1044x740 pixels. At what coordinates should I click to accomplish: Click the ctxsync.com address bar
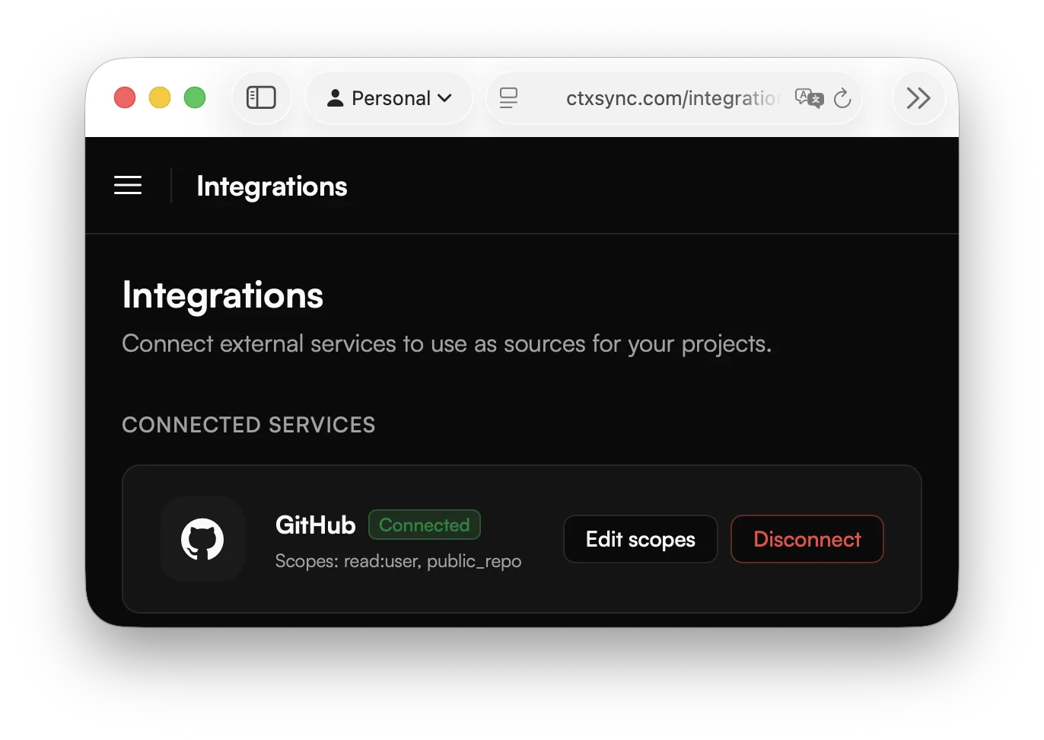pyautogui.click(x=673, y=98)
